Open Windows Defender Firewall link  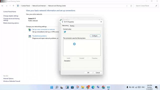[x=12, y=81]
